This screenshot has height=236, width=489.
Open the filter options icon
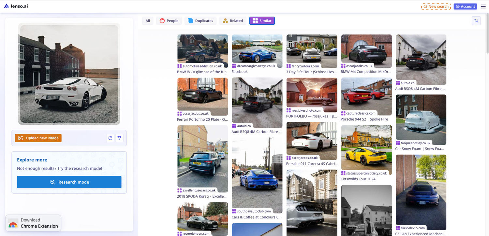point(119,138)
